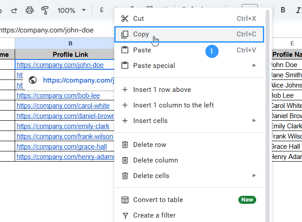Click the context menu scrollbar
Screen dimensions: 302x222
[x=267, y=115]
